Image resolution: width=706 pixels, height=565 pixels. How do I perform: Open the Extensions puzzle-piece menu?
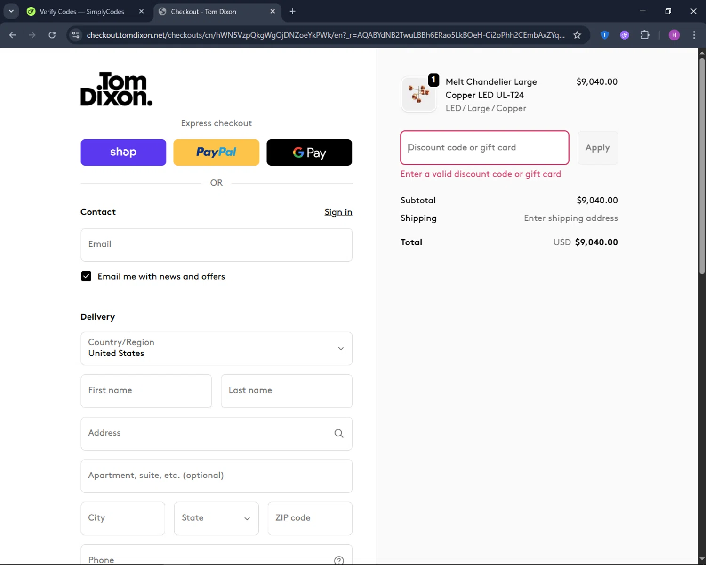645,35
